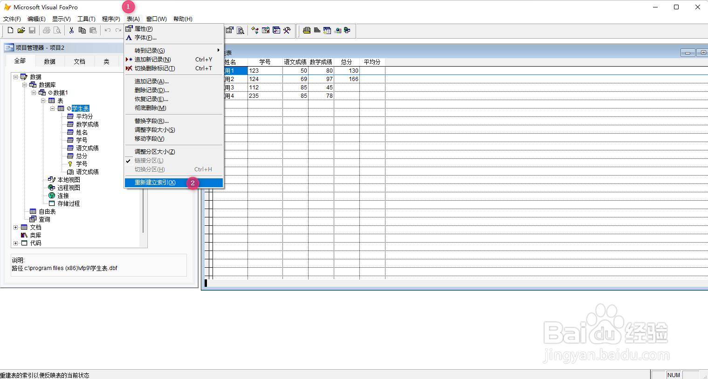
Task: Switch to the 全部 tab
Action: (x=20, y=61)
